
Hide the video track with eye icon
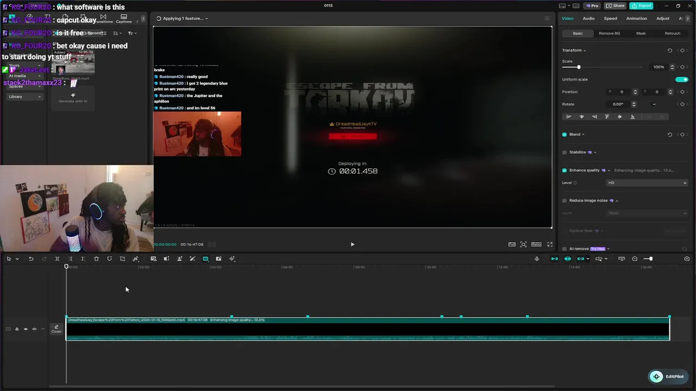click(x=26, y=329)
